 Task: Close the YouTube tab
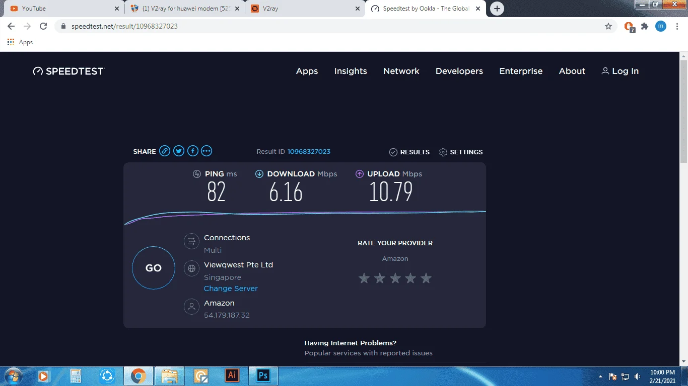point(116,9)
